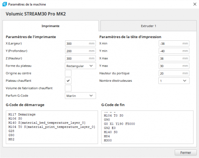Edit the Y min value field

(x=174, y=51)
